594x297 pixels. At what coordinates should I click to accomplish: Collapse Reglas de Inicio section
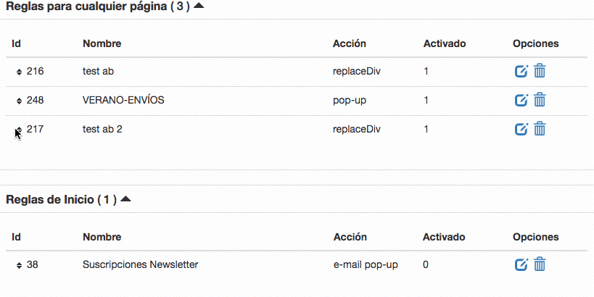point(125,199)
